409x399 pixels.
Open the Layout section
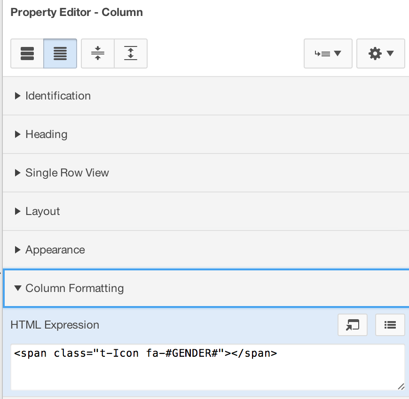pos(43,211)
